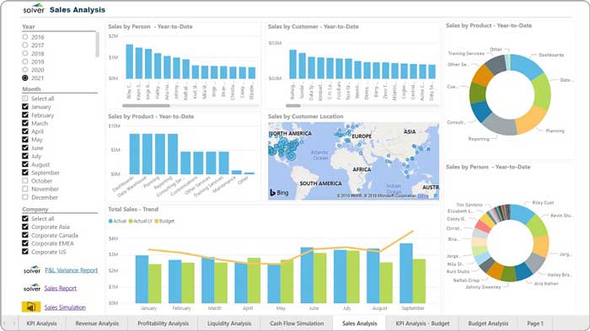
Task: Uncheck the Corporate Canada checkbox
Action: point(25,235)
